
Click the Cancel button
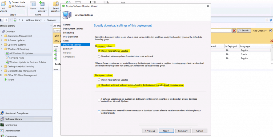coord(199,131)
